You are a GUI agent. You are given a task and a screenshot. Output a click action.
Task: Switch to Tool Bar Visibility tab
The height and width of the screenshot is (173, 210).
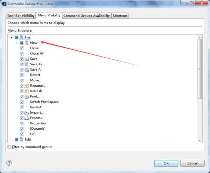(21, 16)
